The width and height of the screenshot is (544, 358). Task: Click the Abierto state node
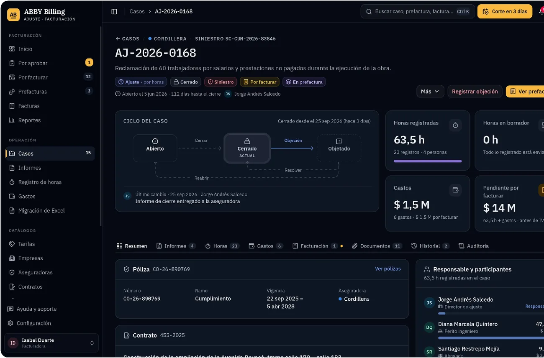(x=155, y=148)
